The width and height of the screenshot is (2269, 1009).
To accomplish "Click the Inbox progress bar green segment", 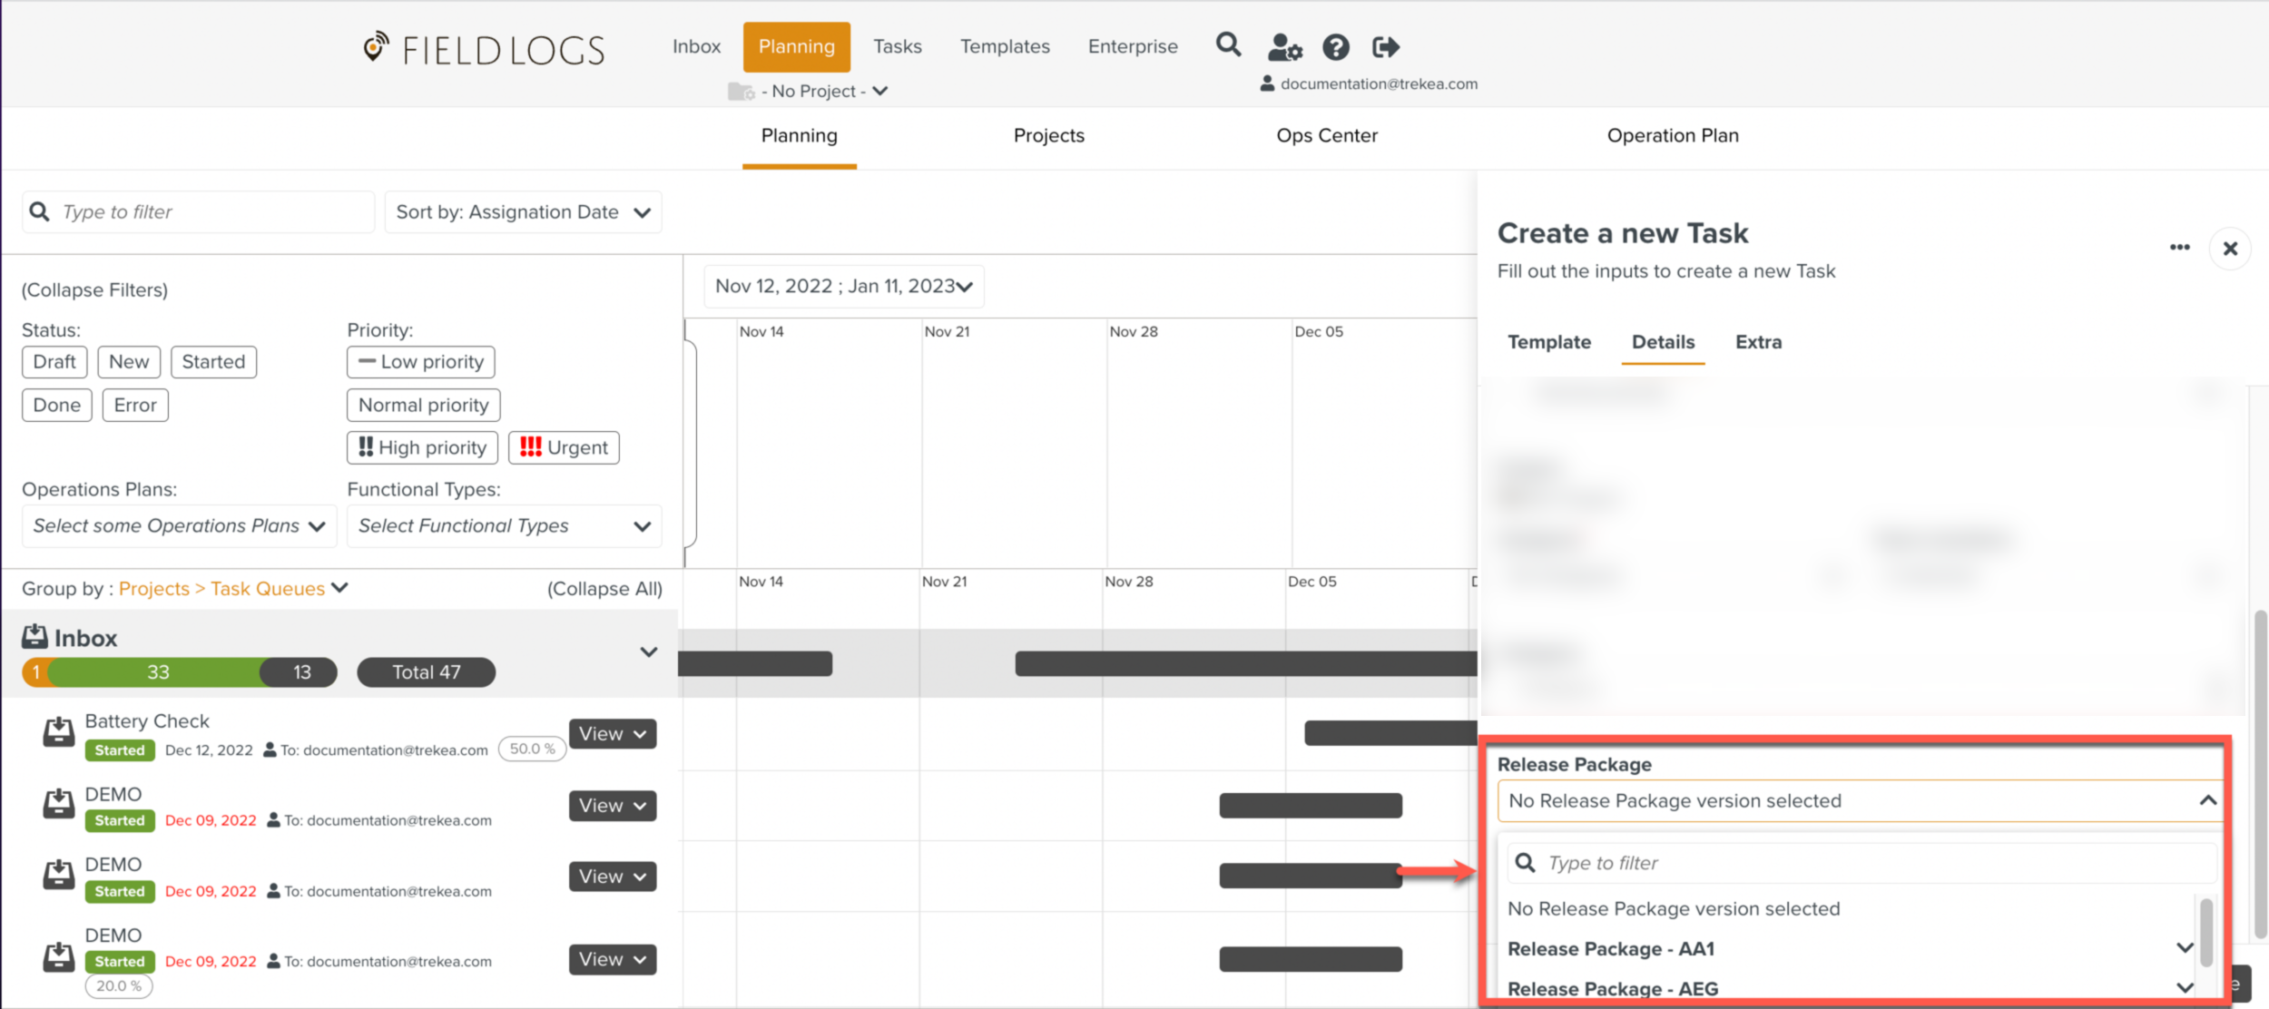I will tap(158, 672).
